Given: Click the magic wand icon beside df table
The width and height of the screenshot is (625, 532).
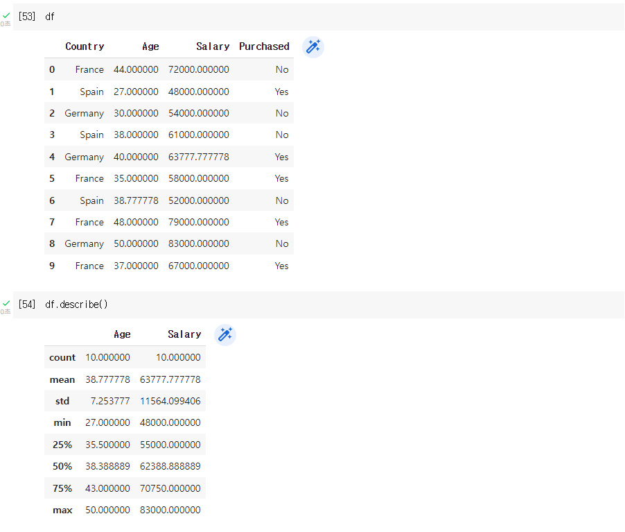Looking at the screenshot, I should [313, 47].
